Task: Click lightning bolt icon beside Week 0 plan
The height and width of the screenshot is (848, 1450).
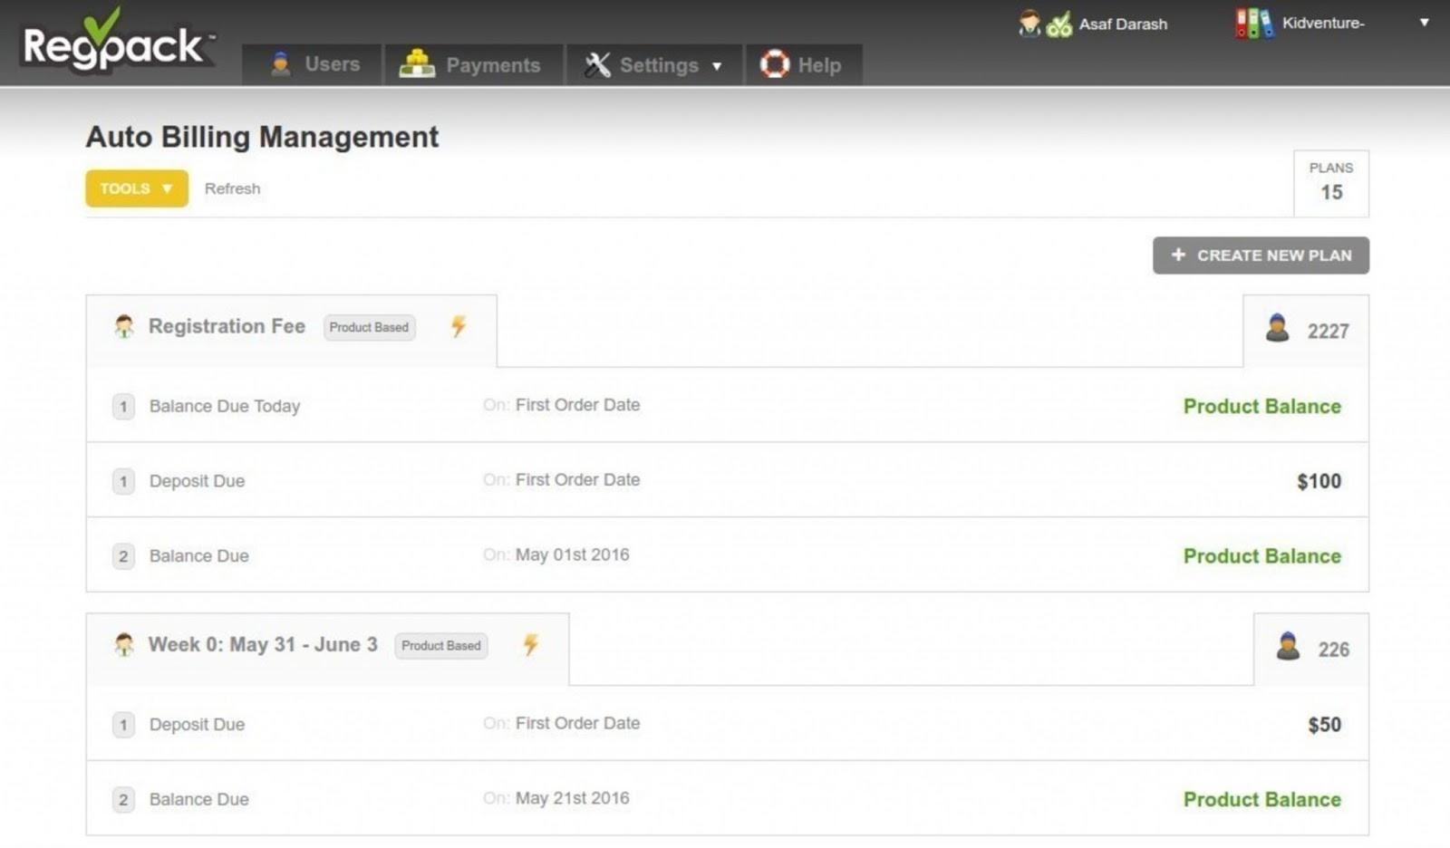Action: (x=531, y=644)
